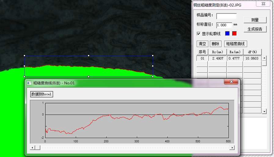Select result row 01 in table
This screenshot has width=274, height=157.
click(229, 58)
